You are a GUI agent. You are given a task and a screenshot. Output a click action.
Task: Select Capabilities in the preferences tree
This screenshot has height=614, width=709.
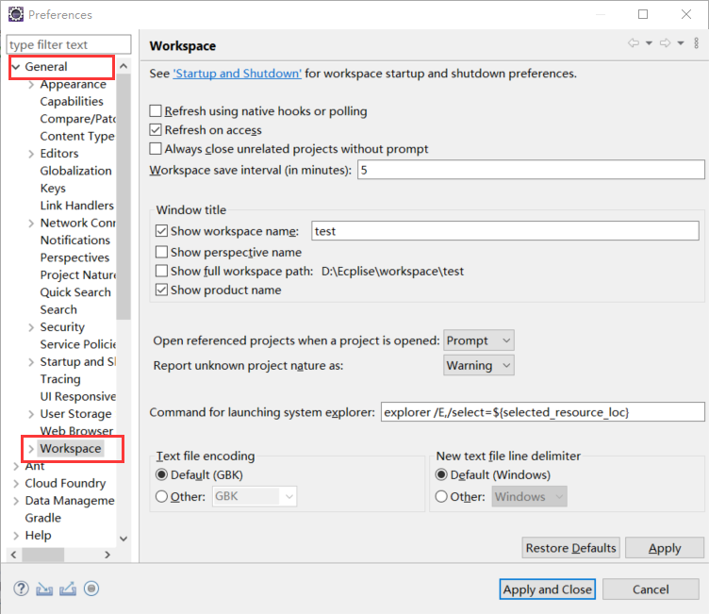pyautogui.click(x=72, y=101)
